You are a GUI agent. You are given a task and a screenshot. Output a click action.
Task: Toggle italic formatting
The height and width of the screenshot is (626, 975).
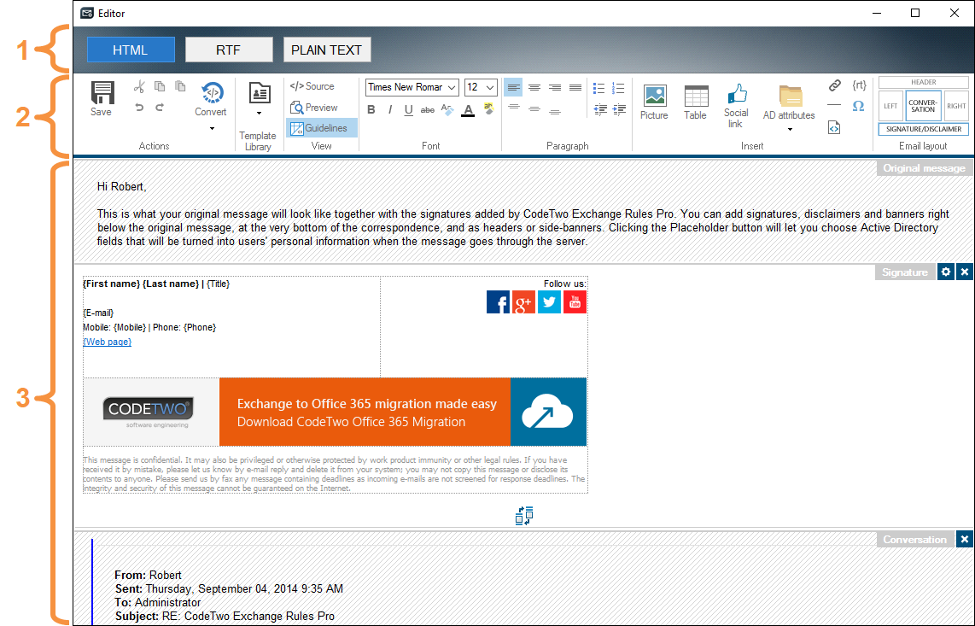pyautogui.click(x=390, y=109)
